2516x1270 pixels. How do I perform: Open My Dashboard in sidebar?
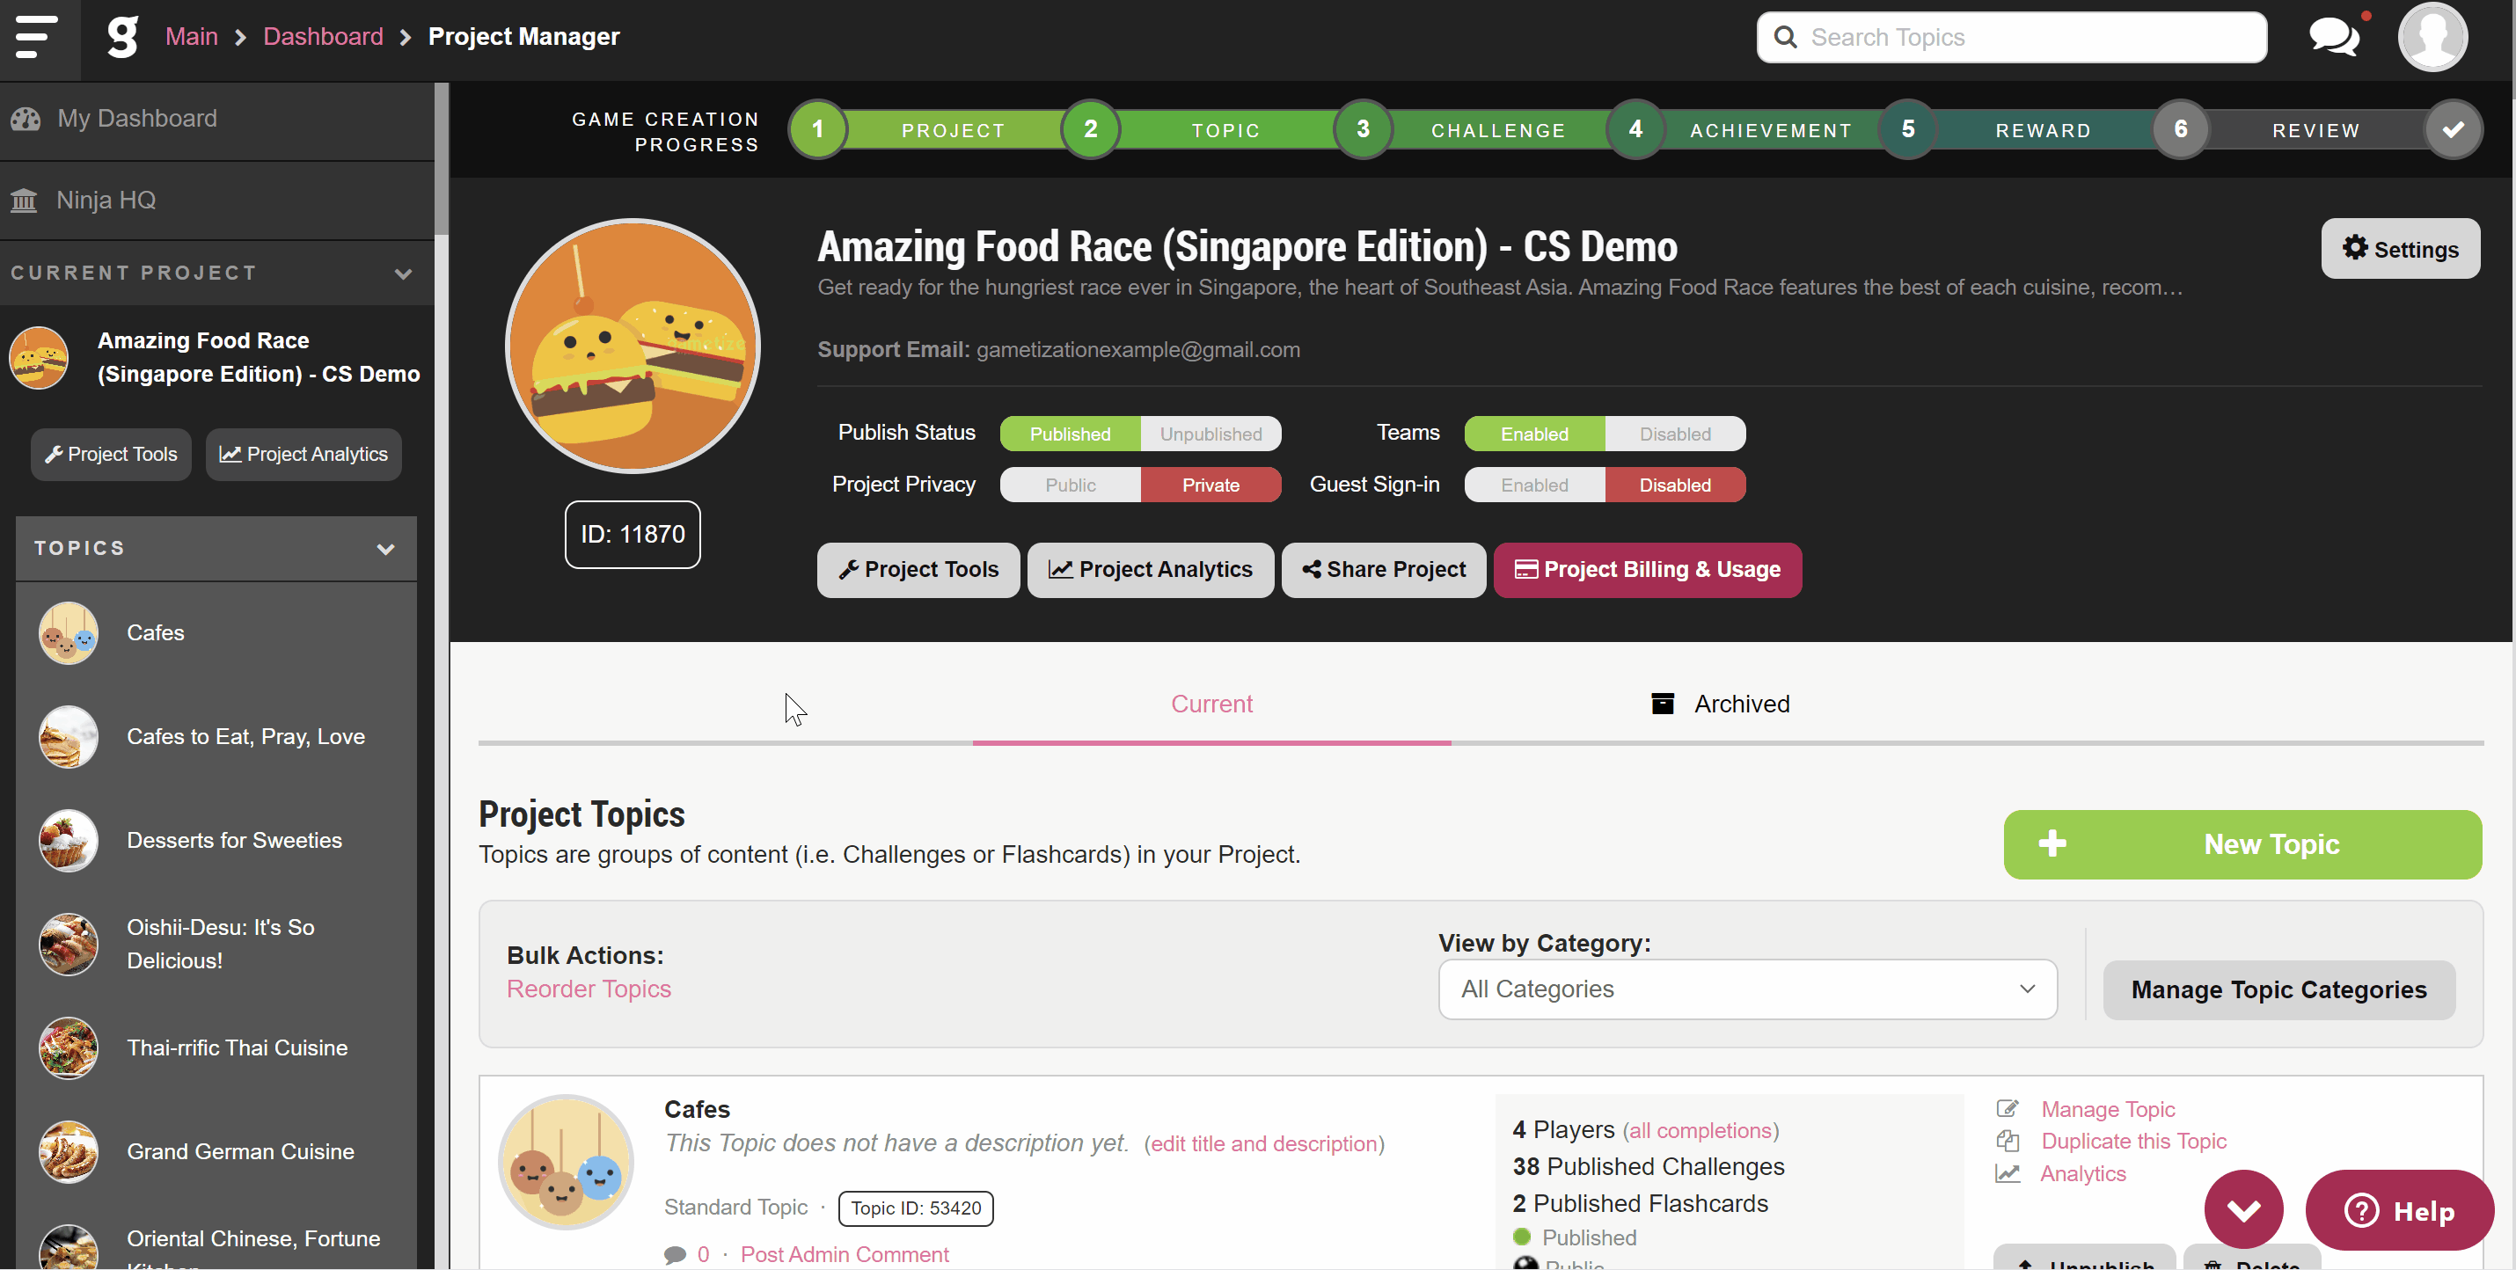coord(216,119)
